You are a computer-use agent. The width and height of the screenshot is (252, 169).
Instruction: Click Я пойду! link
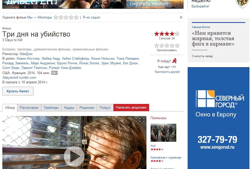click(164, 61)
